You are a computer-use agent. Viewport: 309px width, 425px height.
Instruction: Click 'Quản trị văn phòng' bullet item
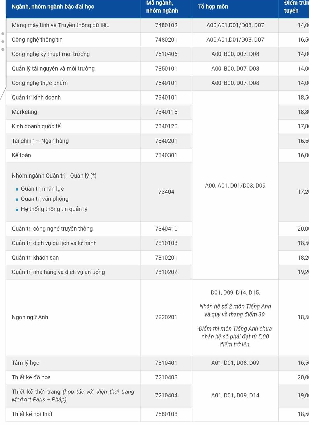(45, 199)
